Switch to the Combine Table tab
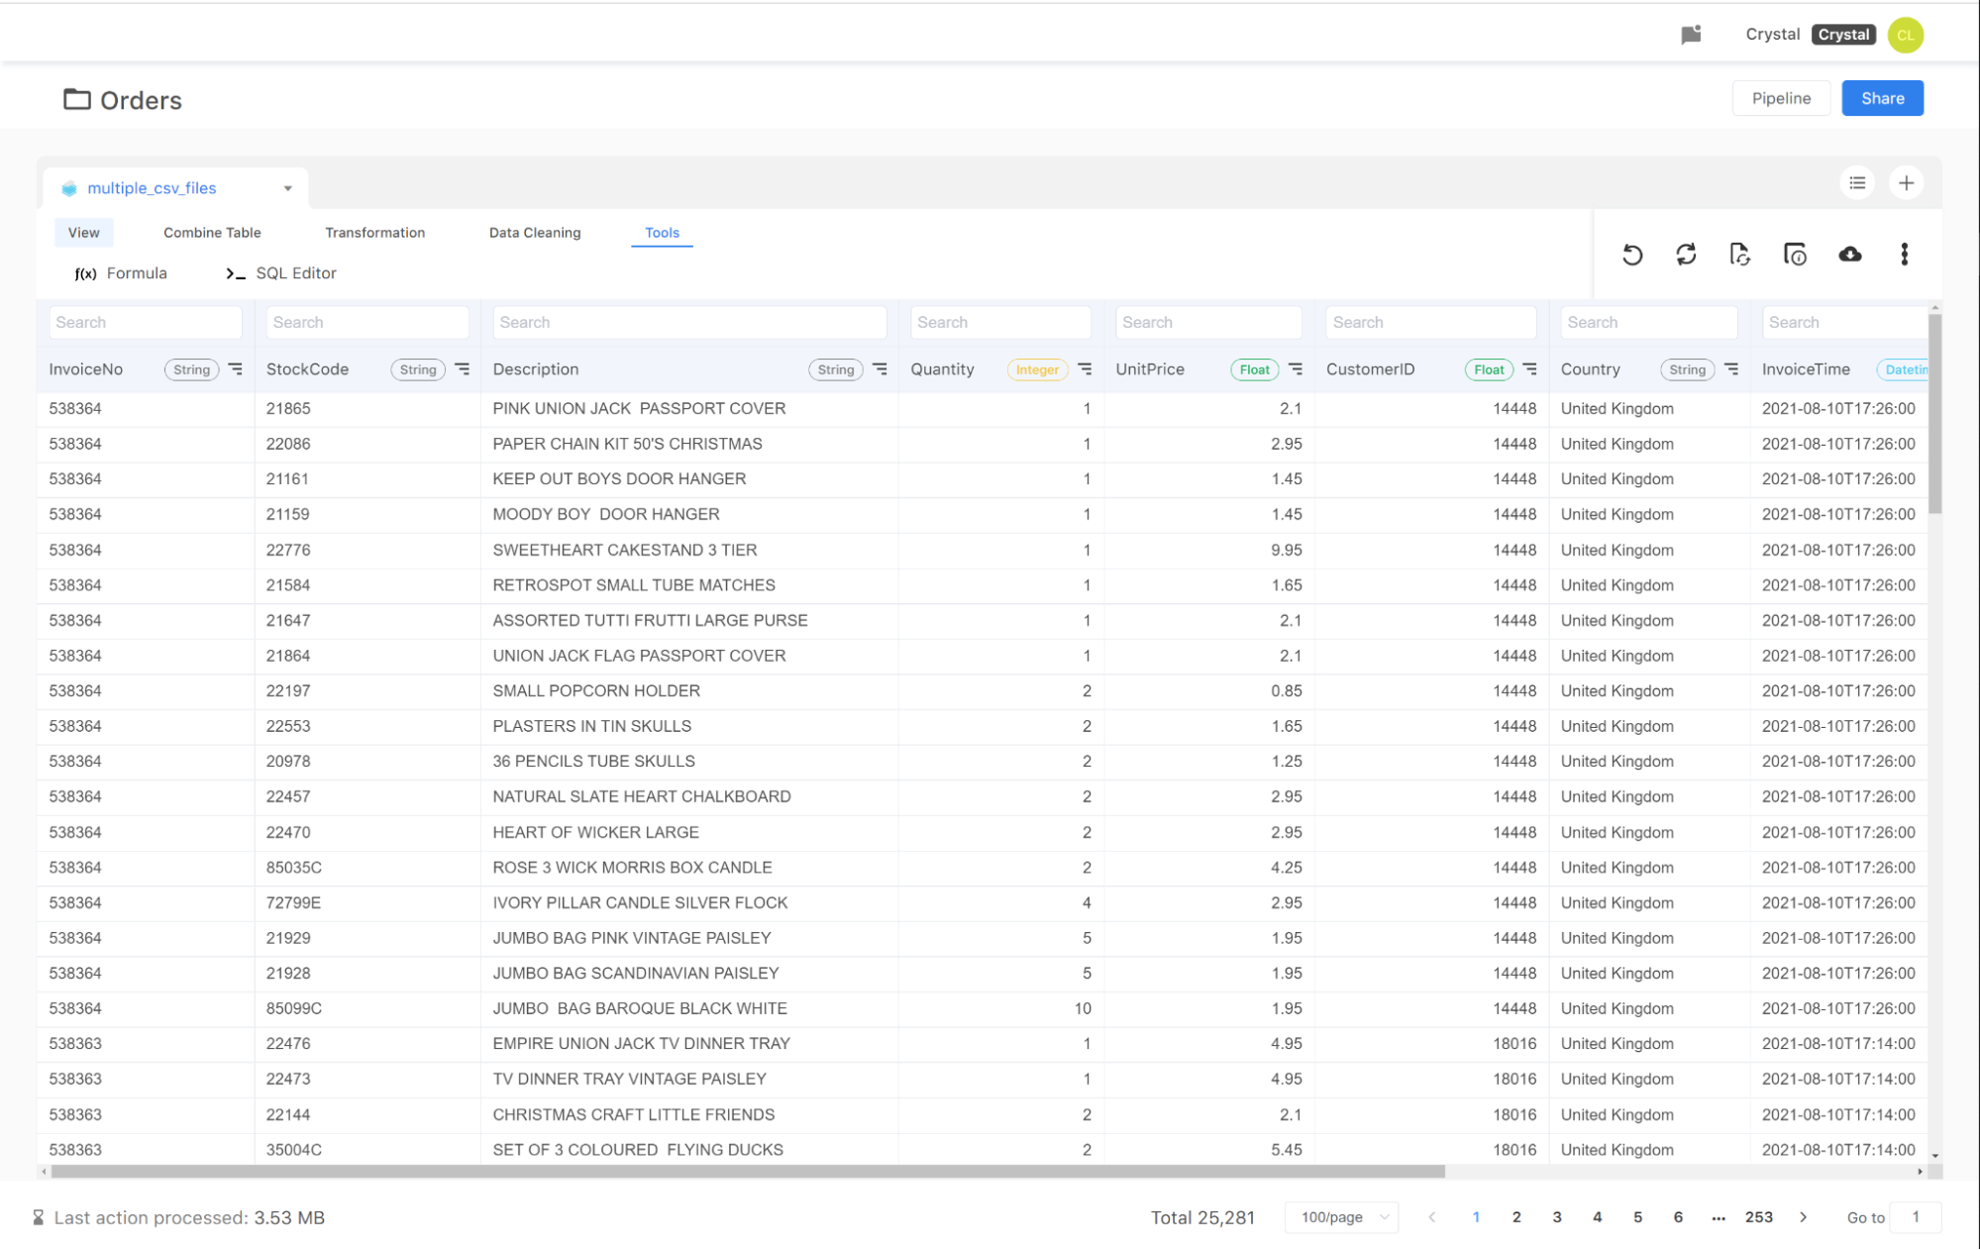The height and width of the screenshot is (1250, 1980). tap(212, 232)
